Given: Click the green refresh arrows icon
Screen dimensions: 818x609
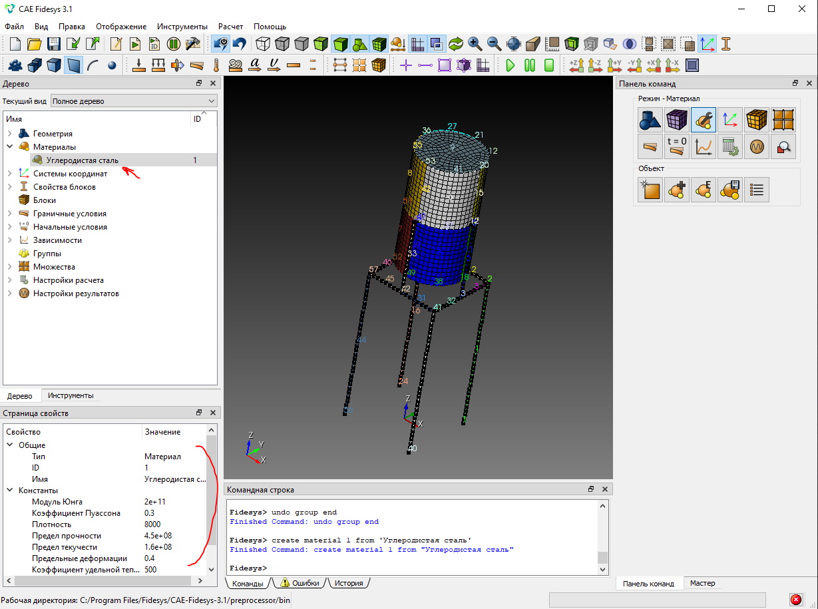Looking at the screenshot, I should pos(456,45).
